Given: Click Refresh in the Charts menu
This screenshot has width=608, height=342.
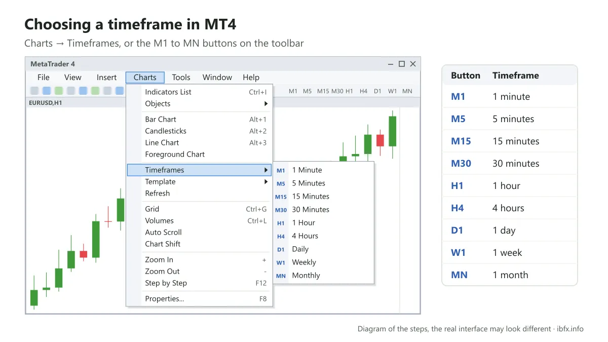Looking at the screenshot, I should (200, 194).
